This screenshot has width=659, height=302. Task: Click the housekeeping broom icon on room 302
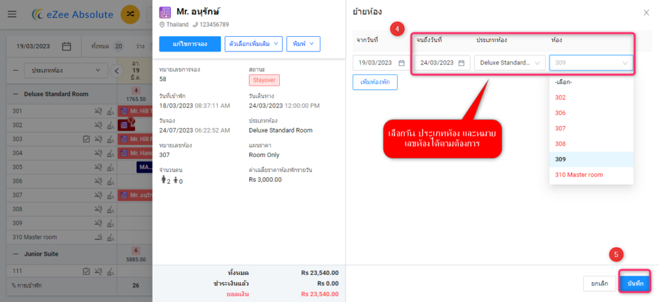pos(110,126)
